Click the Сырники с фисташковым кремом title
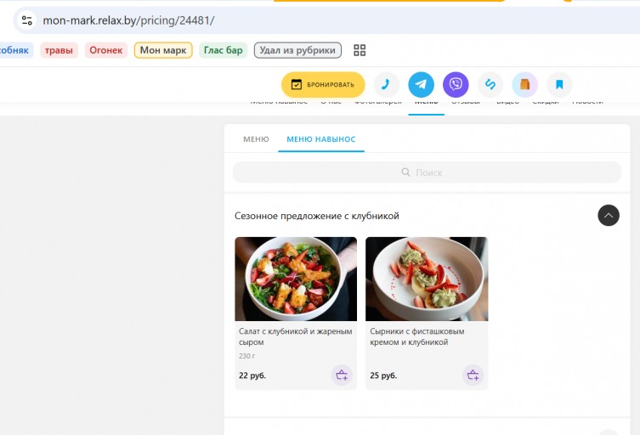 pos(417,336)
